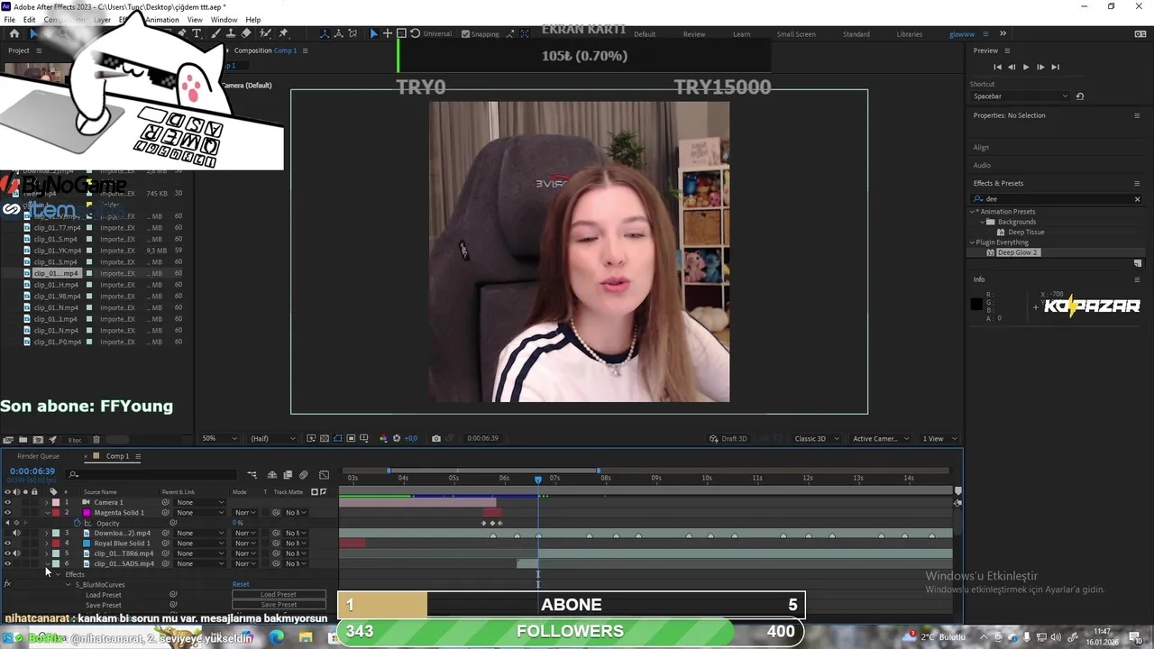Click the Shy layers switch icon in timeline
The height and width of the screenshot is (649, 1154).
tap(273, 475)
